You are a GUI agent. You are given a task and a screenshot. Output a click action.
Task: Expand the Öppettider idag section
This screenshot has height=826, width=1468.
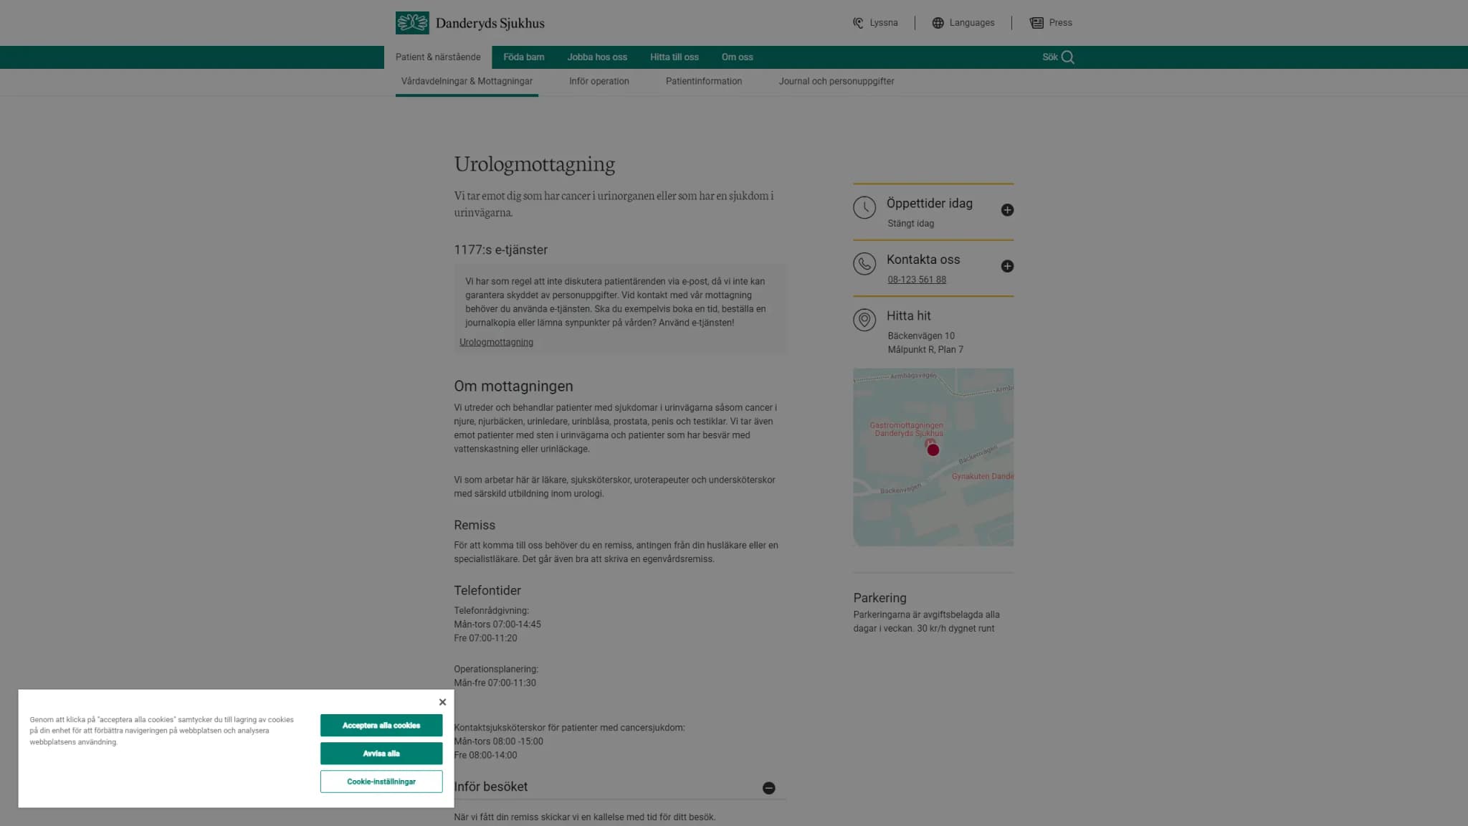click(x=1007, y=210)
